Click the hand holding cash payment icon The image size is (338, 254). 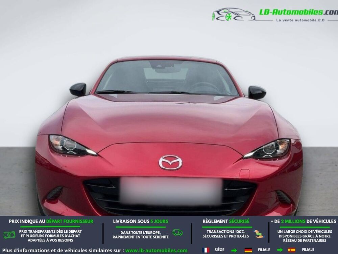(259, 234)
